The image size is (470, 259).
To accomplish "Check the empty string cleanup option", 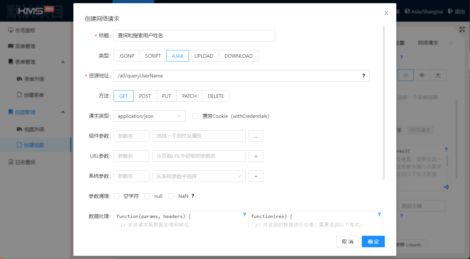I will click(x=117, y=196).
